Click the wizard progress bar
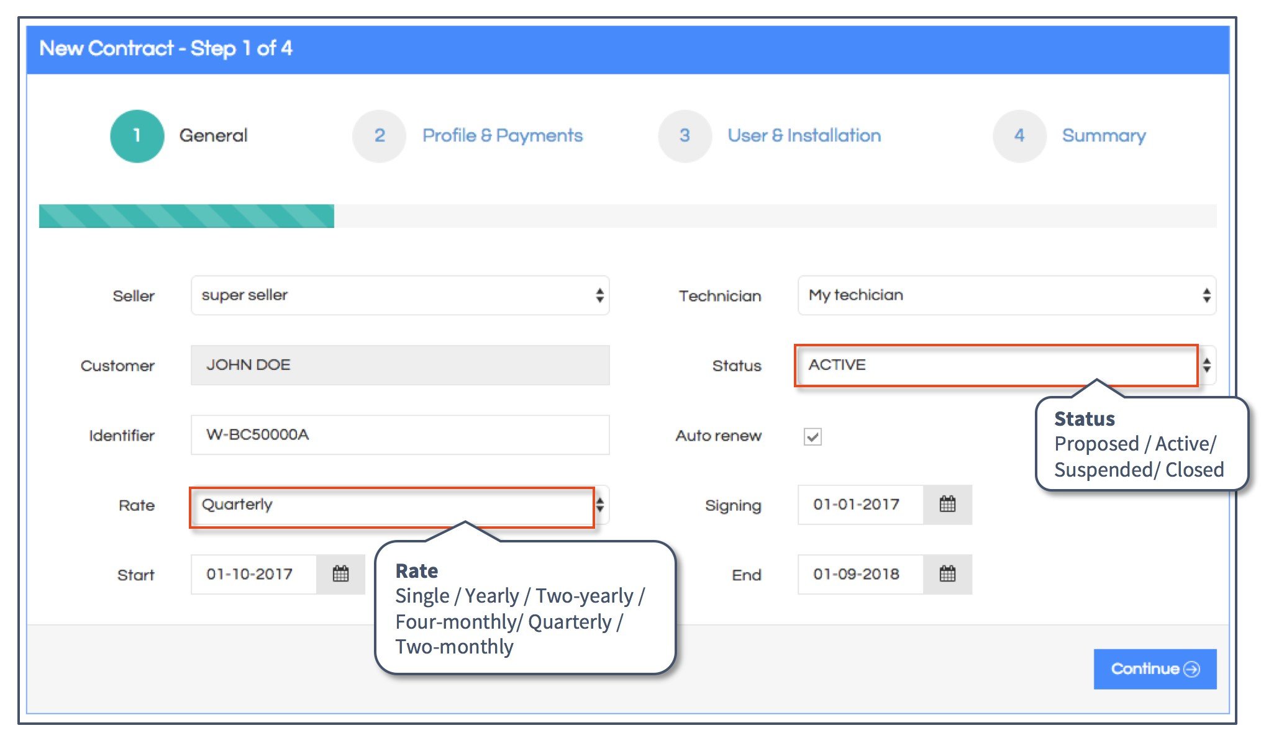This screenshot has height=746, width=1261. click(x=627, y=216)
